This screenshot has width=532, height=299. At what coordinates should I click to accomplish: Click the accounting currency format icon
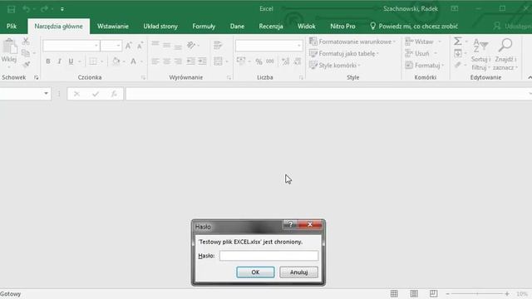(241, 61)
